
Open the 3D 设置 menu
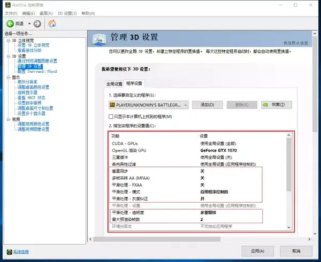click(x=67, y=12)
